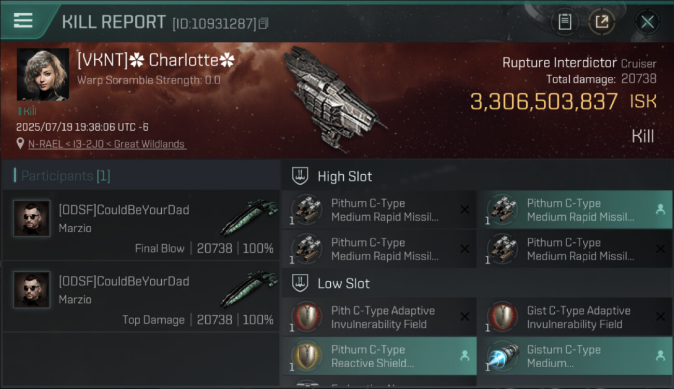Select Pithum C-Type Reactive Shield module
This screenshot has width=674, height=389.
379,356
